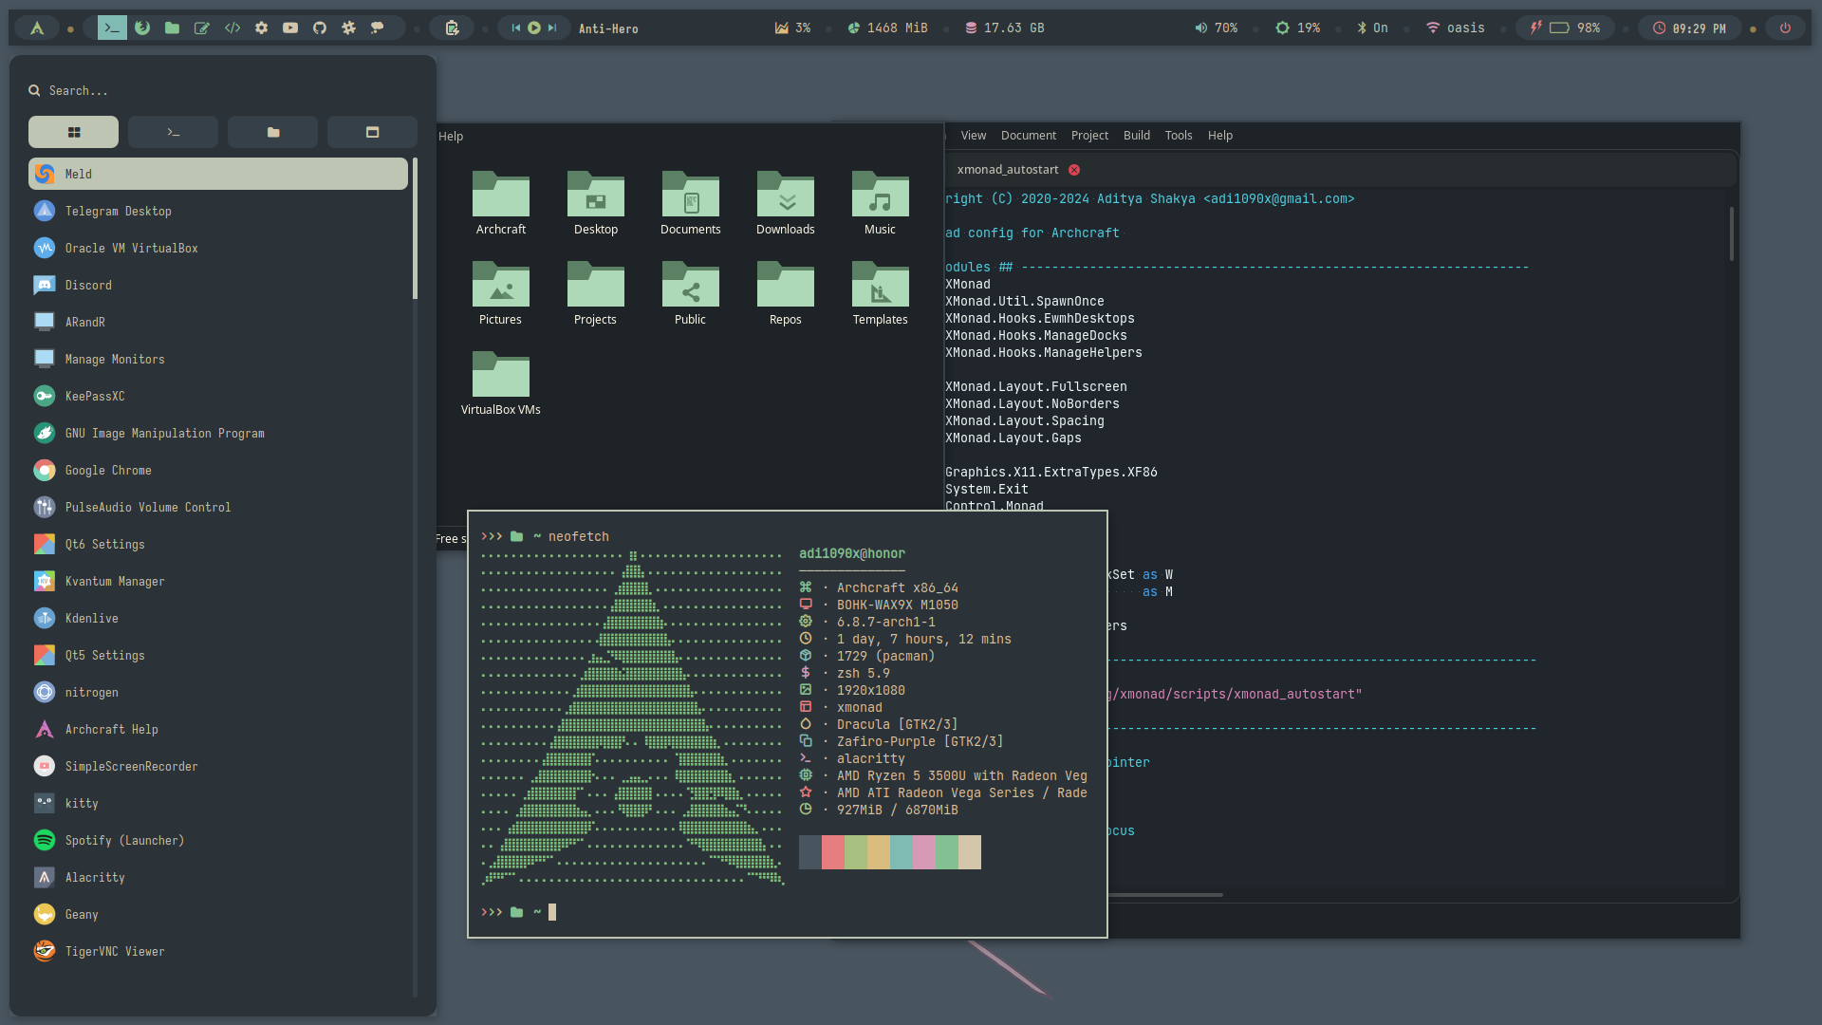
Task: Open the clipboard manager icon
Action: click(453, 28)
